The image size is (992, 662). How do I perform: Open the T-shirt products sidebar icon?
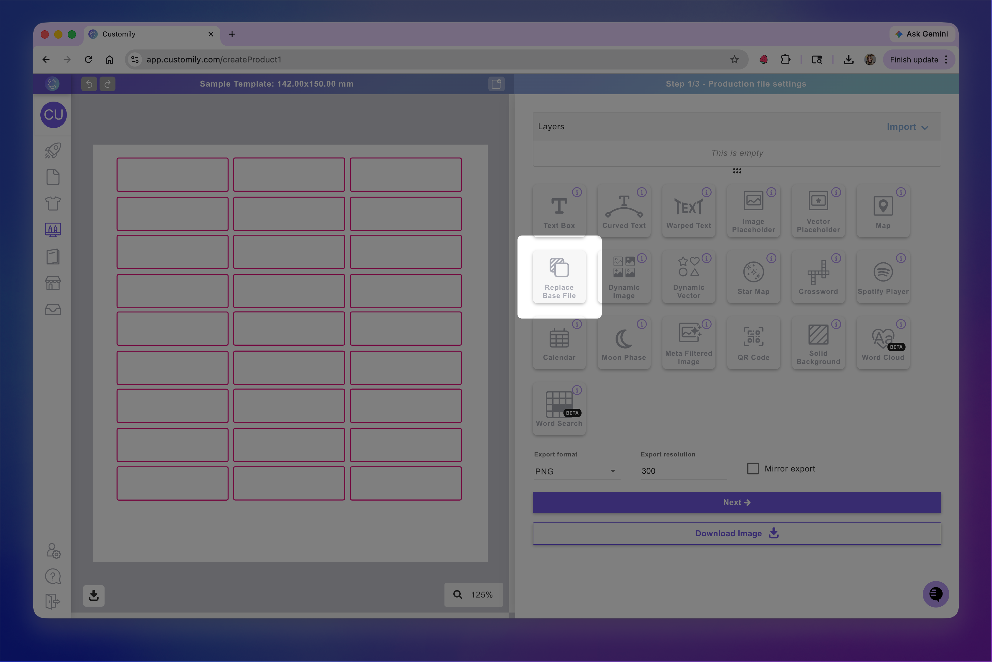click(x=53, y=203)
